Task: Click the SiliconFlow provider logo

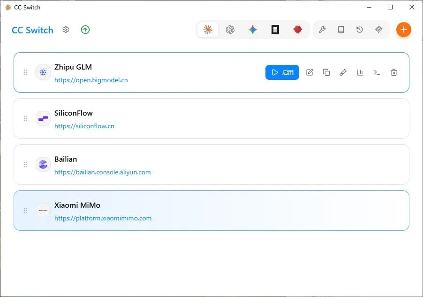Action: point(43,118)
